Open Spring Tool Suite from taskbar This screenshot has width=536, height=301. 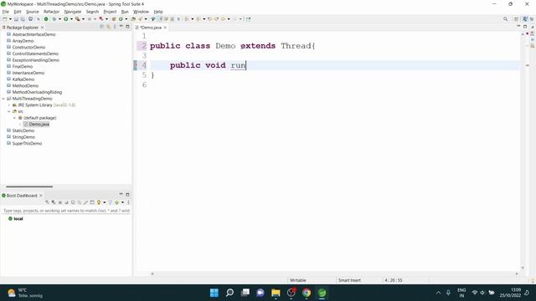(x=322, y=293)
